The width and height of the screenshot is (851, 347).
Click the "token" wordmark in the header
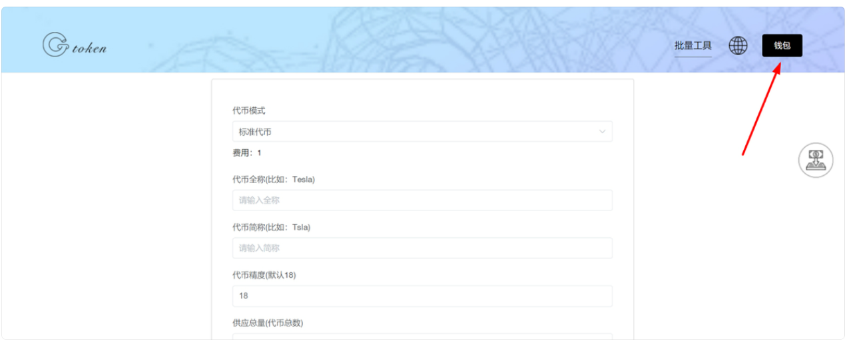(89, 48)
